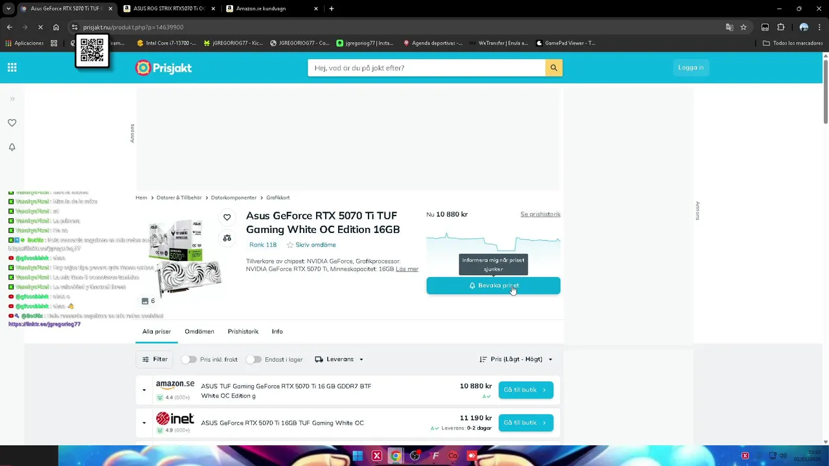Click Bevaka priset button

point(493,285)
